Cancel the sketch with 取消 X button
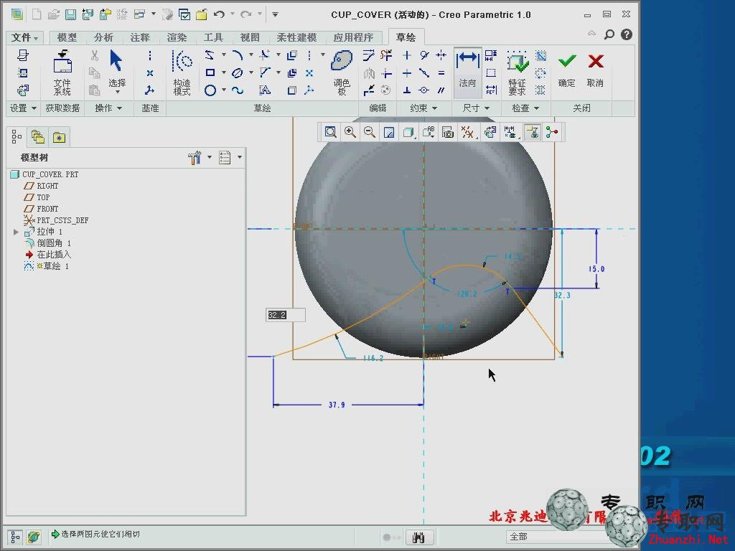This screenshot has height=551, width=735. [x=595, y=70]
